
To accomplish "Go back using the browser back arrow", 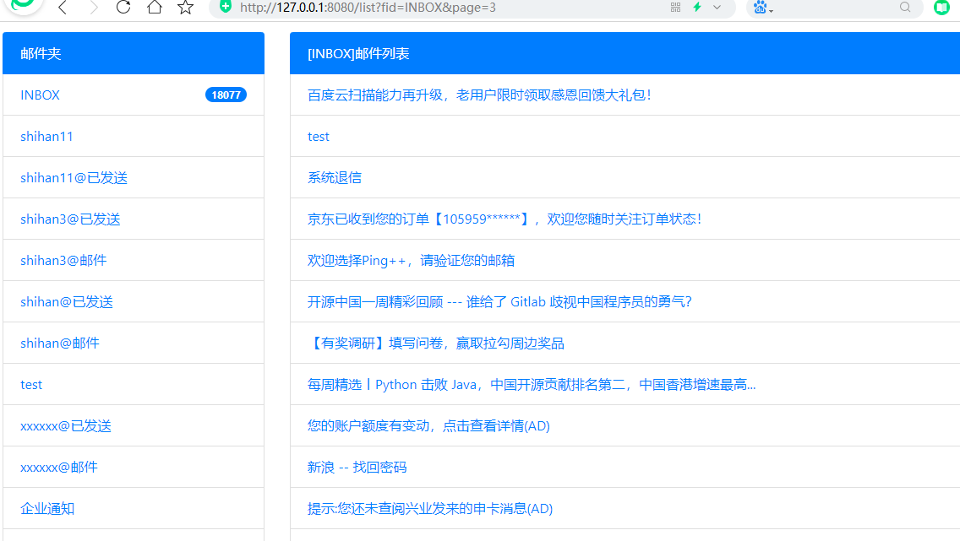I will click(x=63, y=8).
